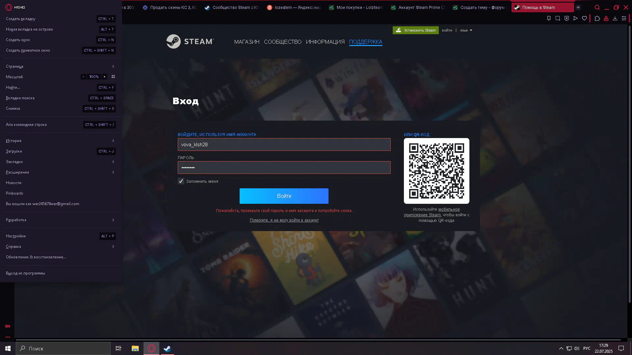Open the язык language dropdown

tap(466, 30)
